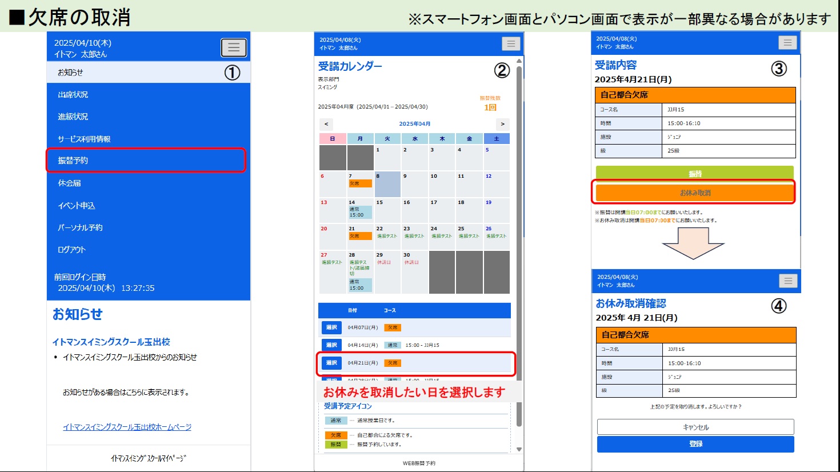Screen dimensions: 840x472
Task: Open hamburger menu on the 受講内容 screen
Action: (x=787, y=42)
